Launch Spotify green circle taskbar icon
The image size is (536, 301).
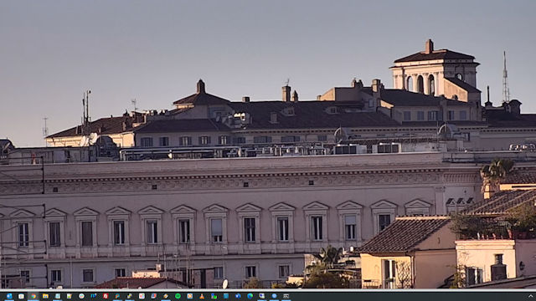point(178,296)
